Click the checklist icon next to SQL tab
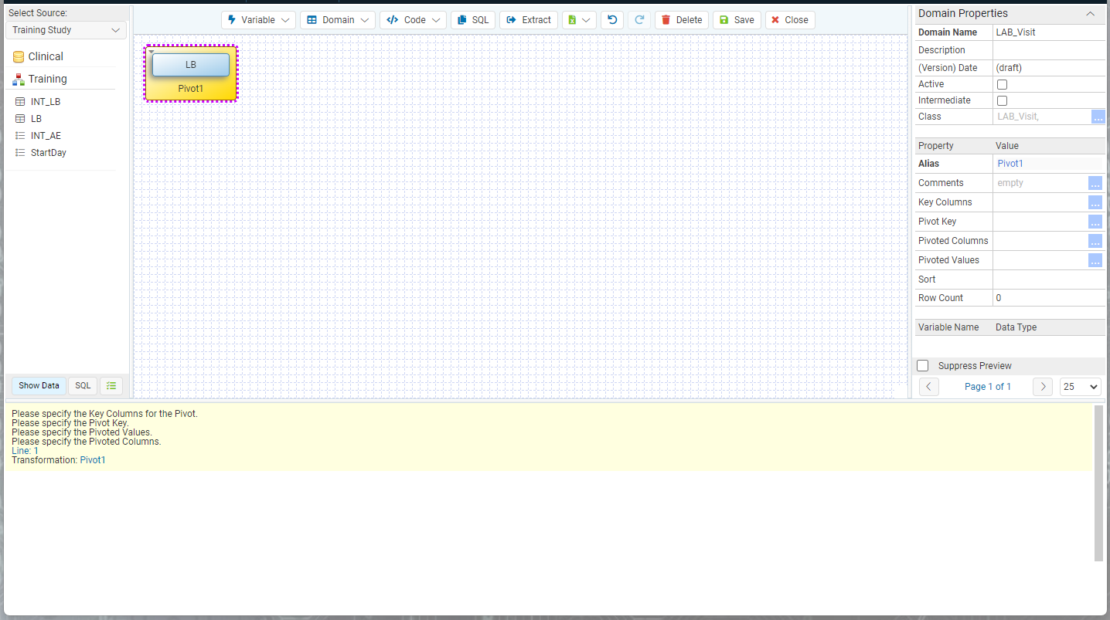The height and width of the screenshot is (620, 1110). coord(111,385)
